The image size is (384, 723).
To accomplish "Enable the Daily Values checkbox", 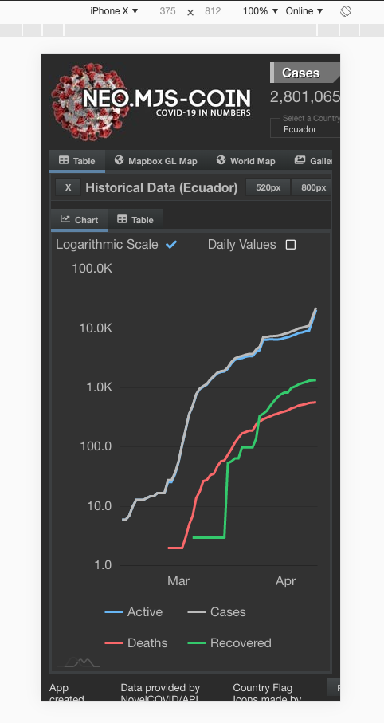I will tap(291, 245).
